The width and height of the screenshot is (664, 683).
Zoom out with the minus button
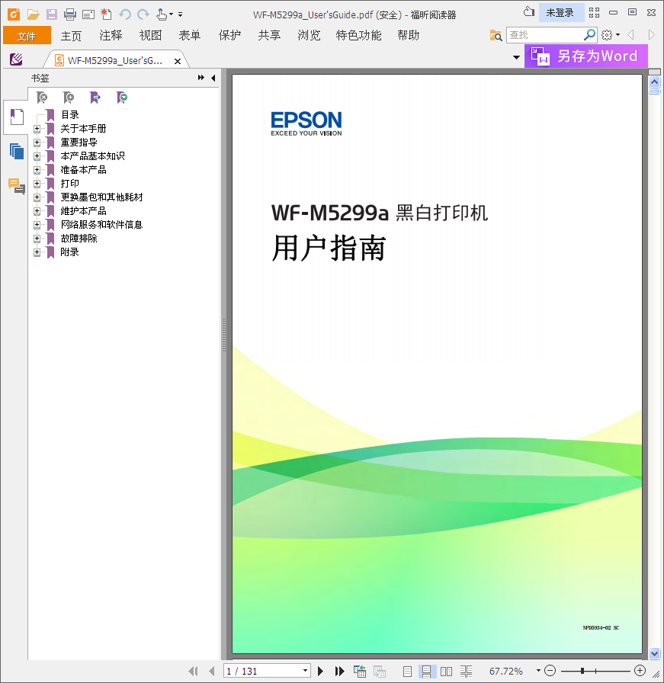pos(550,671)
